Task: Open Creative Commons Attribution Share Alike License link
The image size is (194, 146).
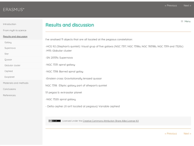Action: pyautogui.click(x=111, y=121)
